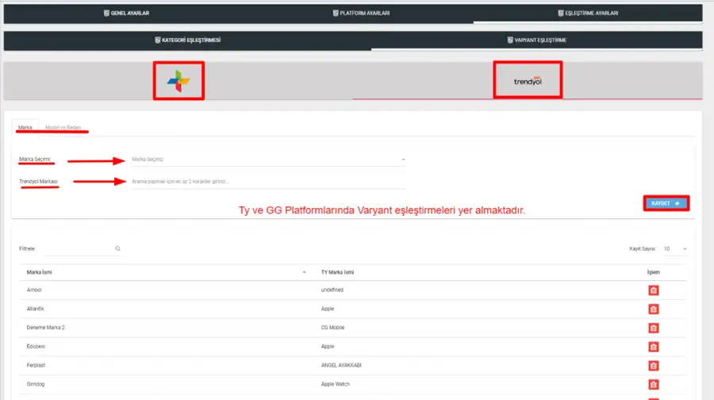
Task: Delete the Gimdog brand row
Action: coord(654,384)
